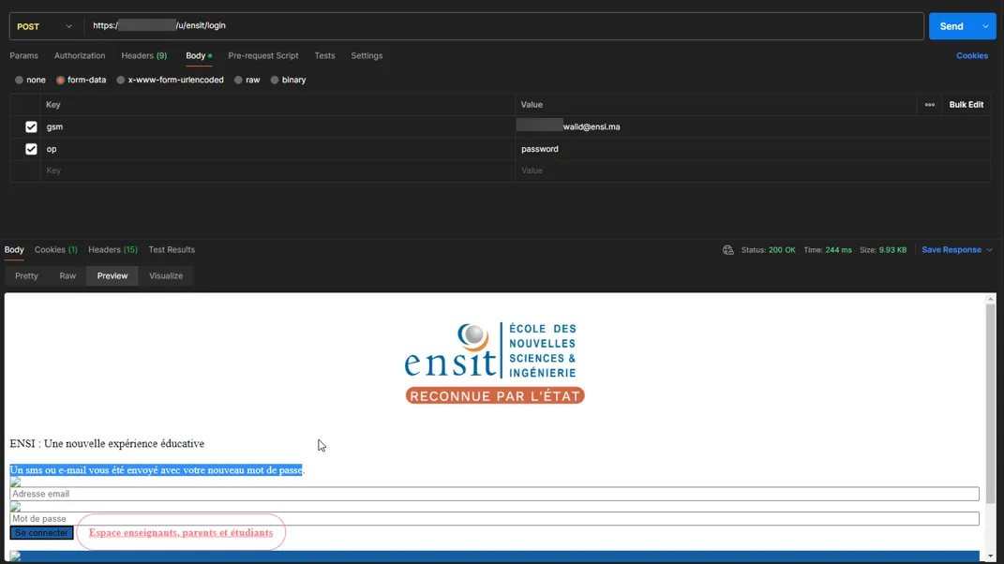This screenshot has height=564, width=1004.
Task: Uncheck the op parameter checkbox
Action: [31, 149]
